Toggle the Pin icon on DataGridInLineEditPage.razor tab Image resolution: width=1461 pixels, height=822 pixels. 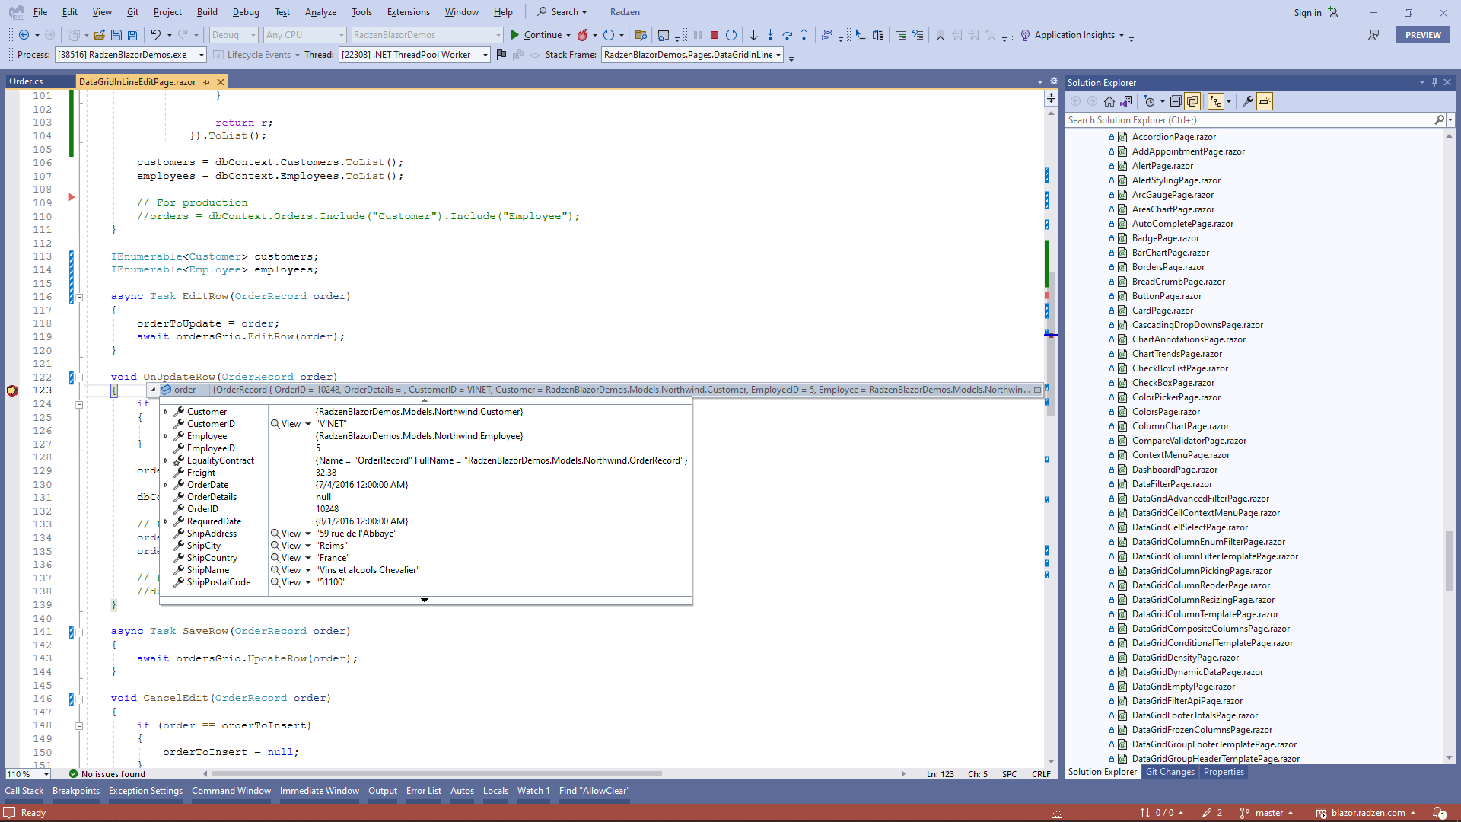point(207,82)
